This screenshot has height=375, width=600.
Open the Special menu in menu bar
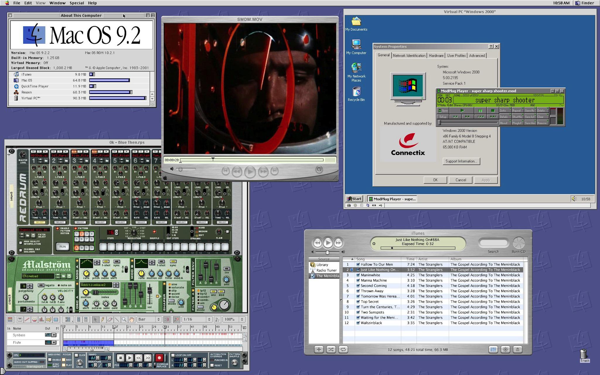point(76,3)
